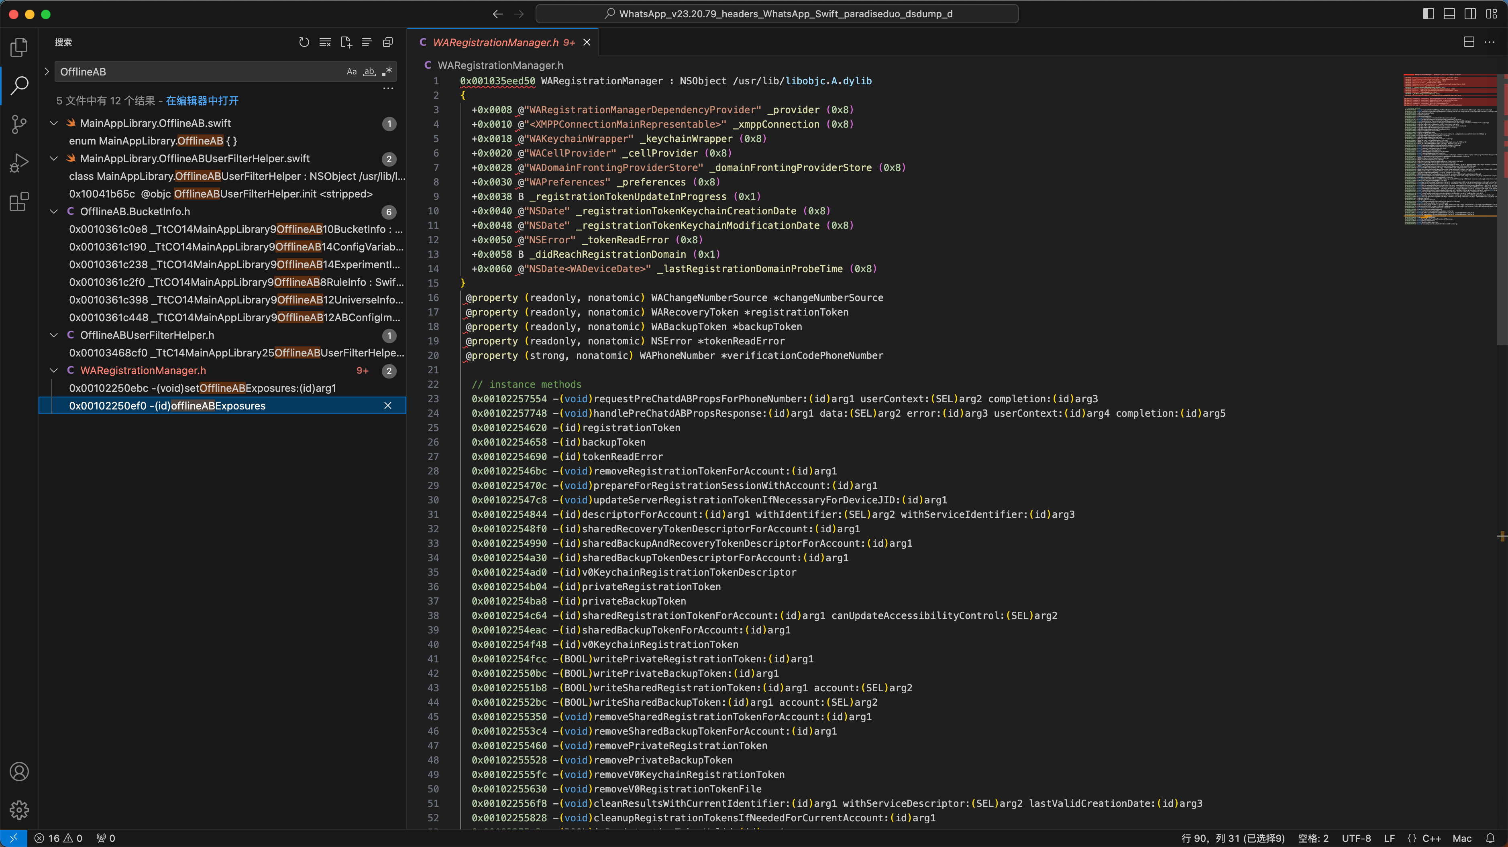Viewport: 1508px width, 847px height.
Task: Clear the search results
Action: pyautogui.click(x=325, y=42)
